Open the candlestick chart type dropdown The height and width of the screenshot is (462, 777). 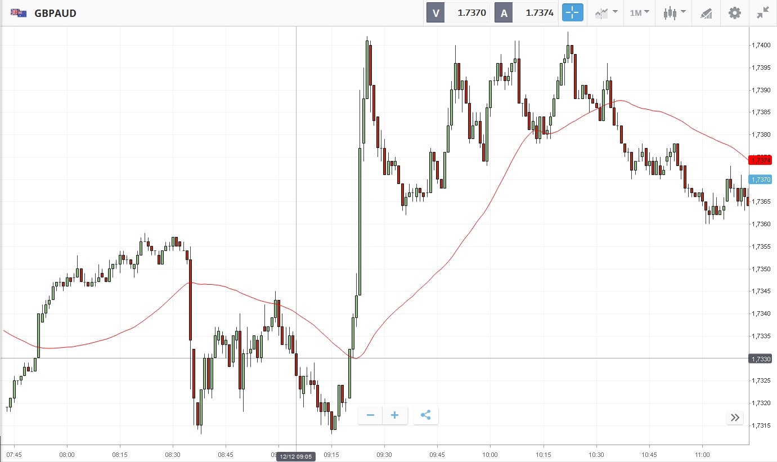click(x=674, y=13)
